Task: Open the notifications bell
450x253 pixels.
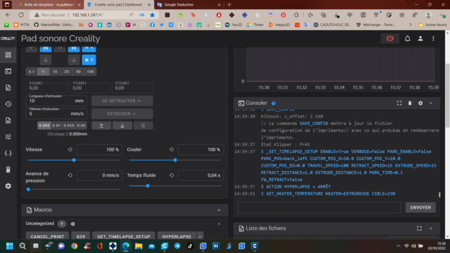Action: click(408, 38)
